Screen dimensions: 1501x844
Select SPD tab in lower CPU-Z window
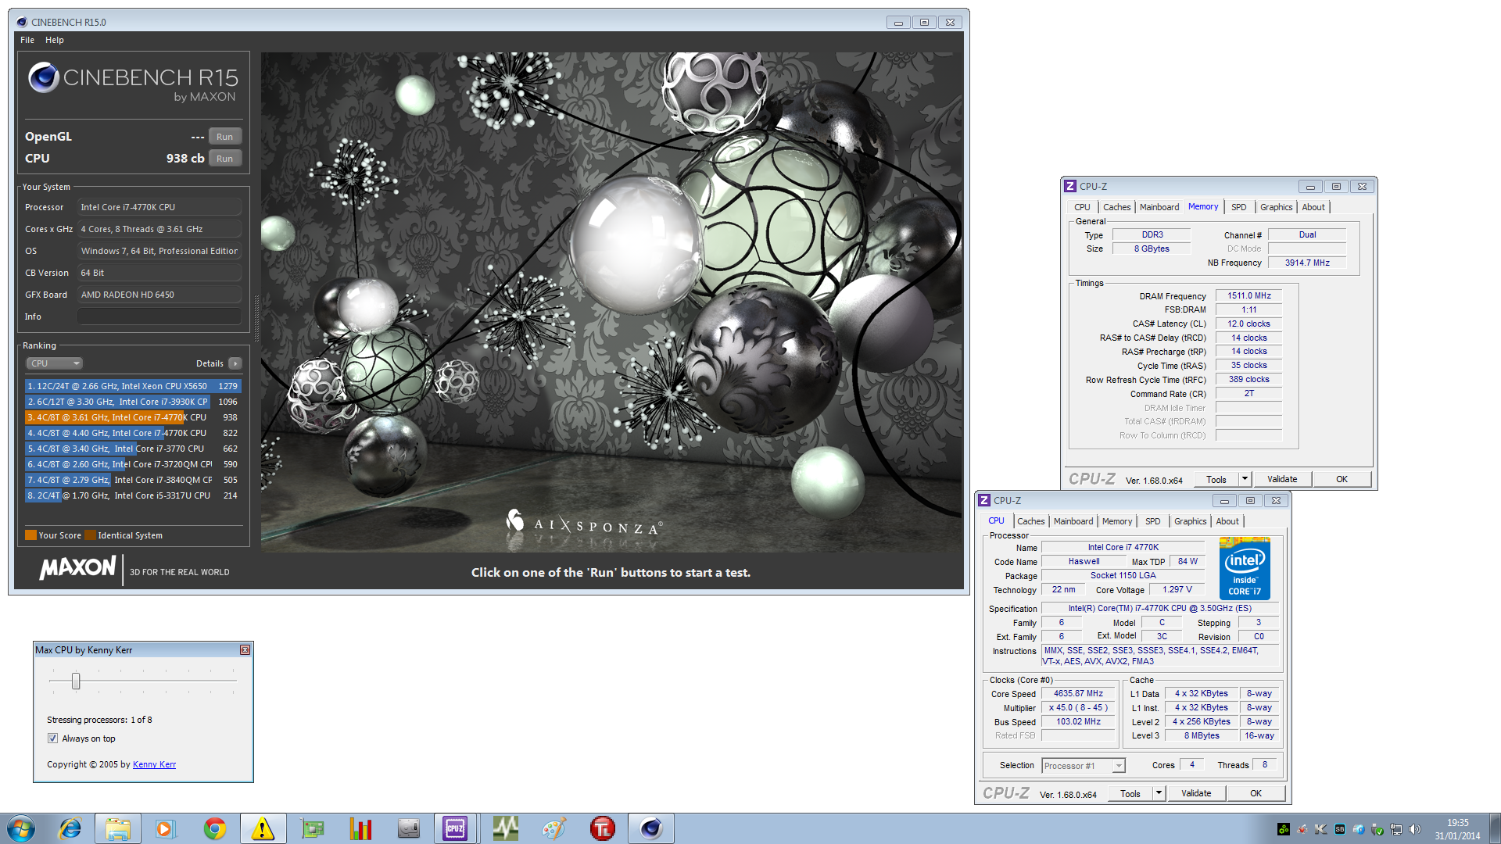click(1153, 521)
